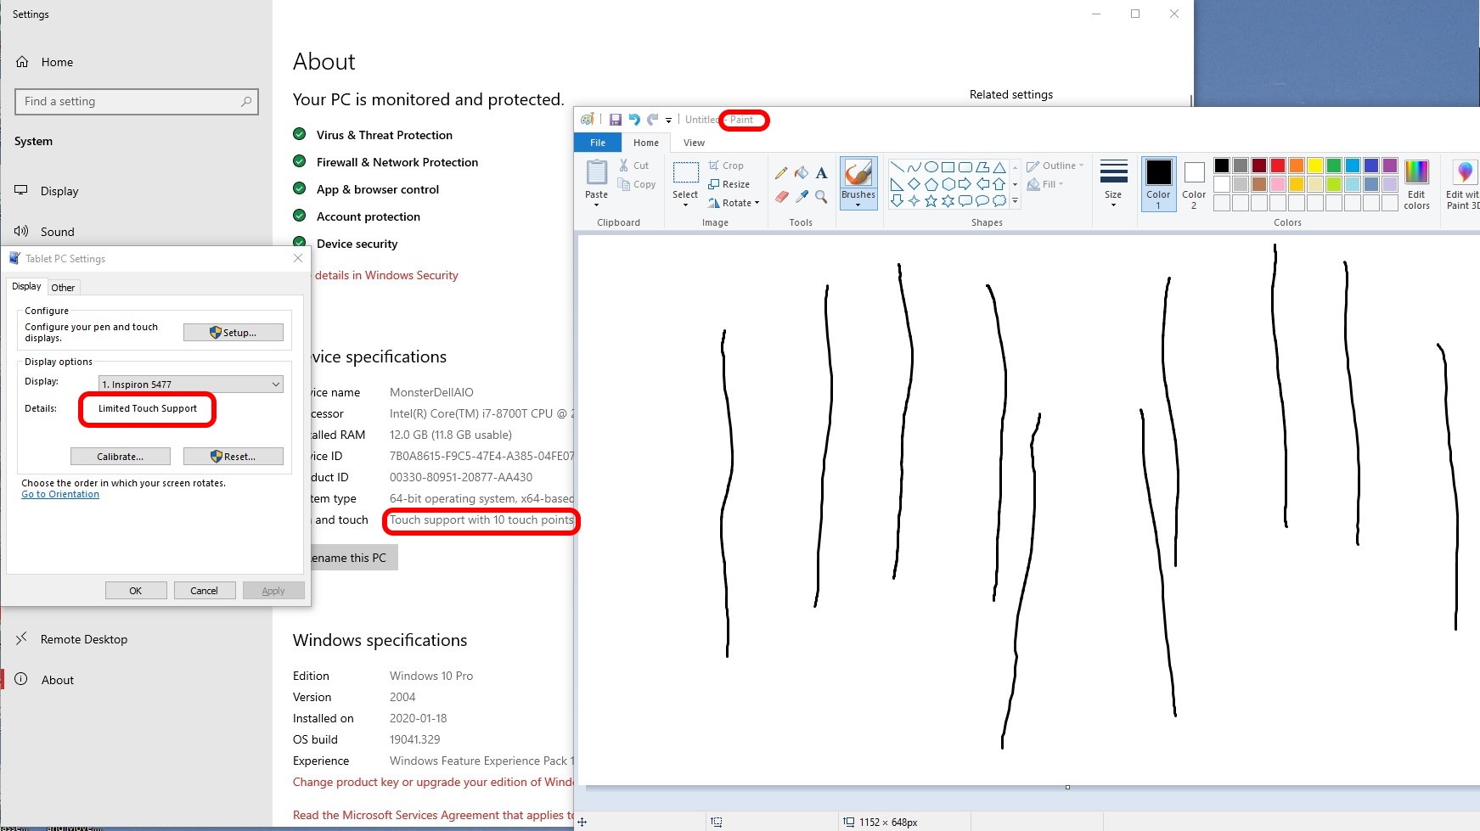Activate the Color picker eyedropper

(x=802, y=197)
